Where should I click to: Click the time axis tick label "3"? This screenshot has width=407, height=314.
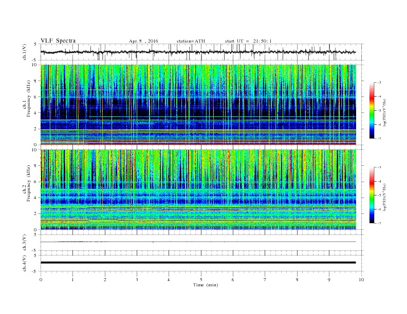(x=137, y=280)
